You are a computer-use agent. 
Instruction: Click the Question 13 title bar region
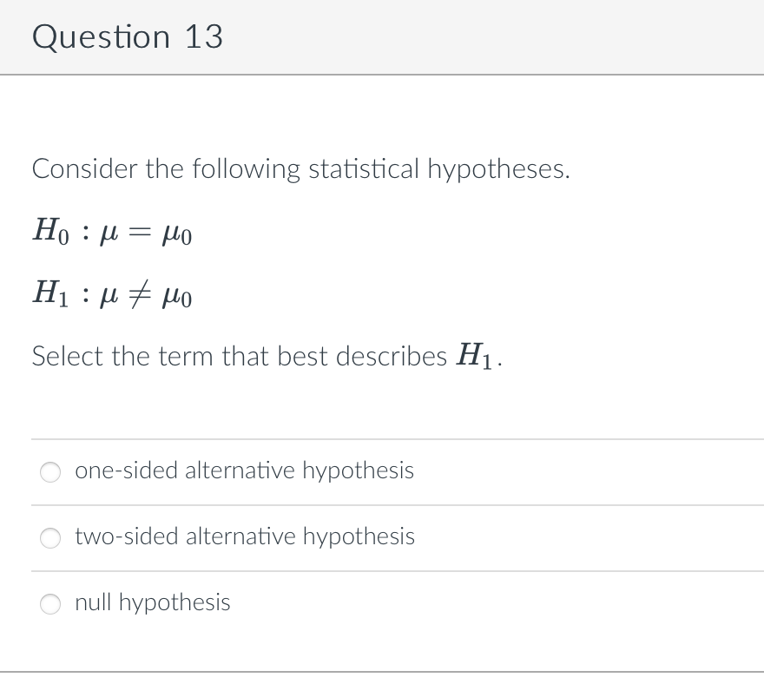click(382, 36)
